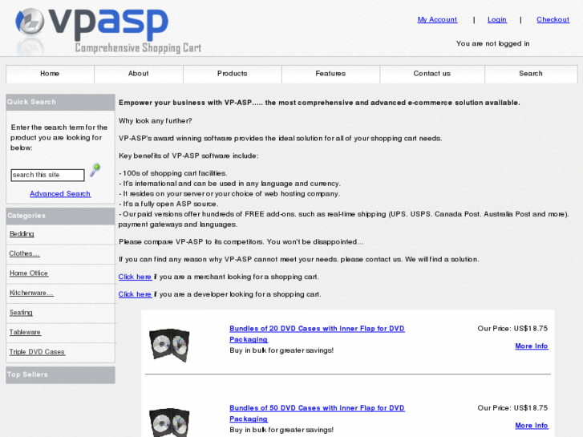Click the 'Empower your business with VP-ASP' headline
Viewport: 583px width, 437px height.
pyautogui.click(x=319, y=103)
